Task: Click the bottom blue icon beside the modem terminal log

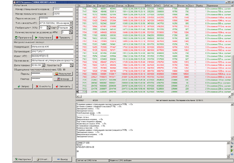Action: click(232, 154)
